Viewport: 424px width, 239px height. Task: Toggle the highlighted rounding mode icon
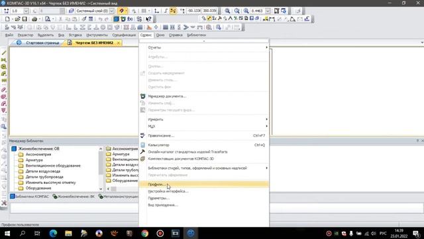tap(173, 11)
